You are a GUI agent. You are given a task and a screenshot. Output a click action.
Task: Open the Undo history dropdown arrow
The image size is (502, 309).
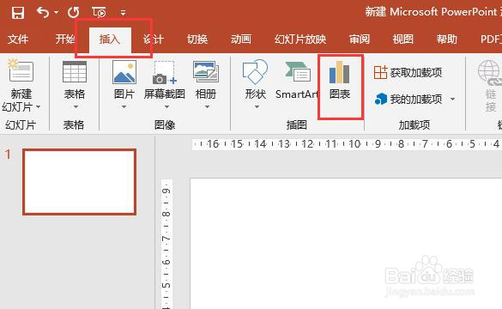tap(57, 13)
